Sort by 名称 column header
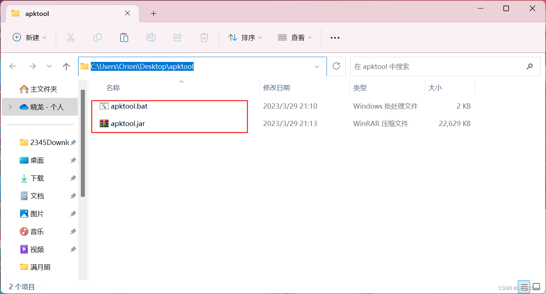The image size is (546, 294). pyautogui.click(x=113, y=88)
